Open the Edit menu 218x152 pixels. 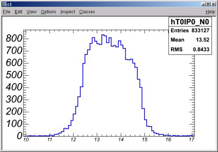pos(19,12)
